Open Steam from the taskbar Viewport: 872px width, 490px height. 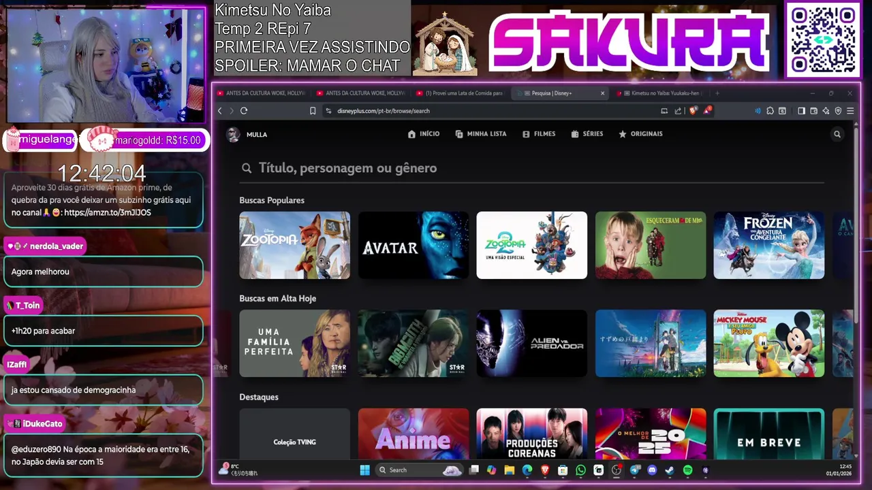coord(670,470)
